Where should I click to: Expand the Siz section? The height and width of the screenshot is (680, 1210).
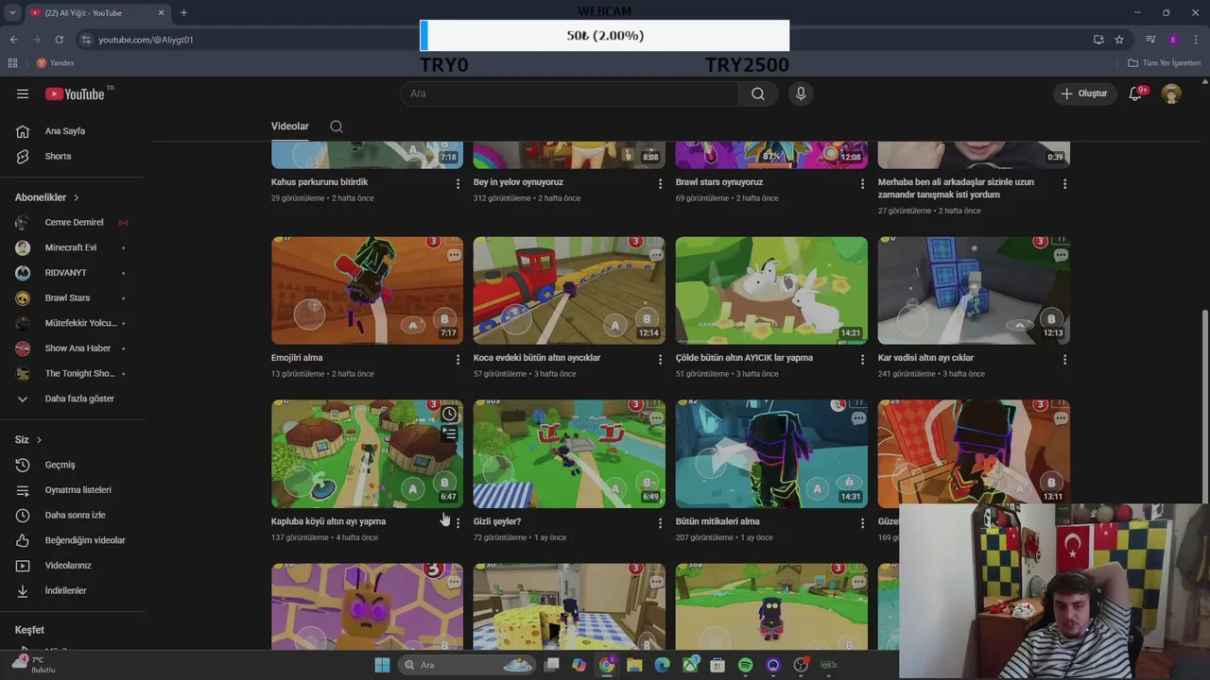pos(28,439)
